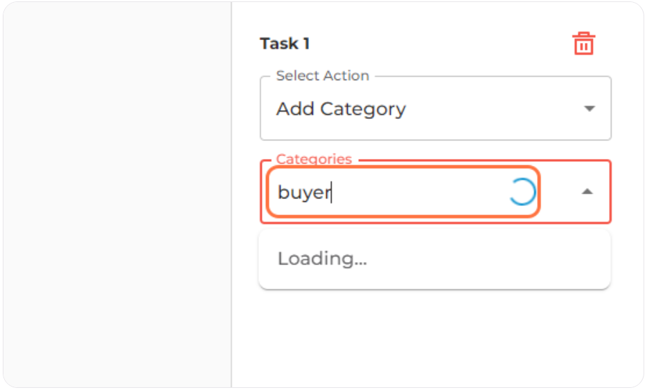Click blank space right of "Add Category" text
Screen dimensions: 647x390
click(493, 109)
